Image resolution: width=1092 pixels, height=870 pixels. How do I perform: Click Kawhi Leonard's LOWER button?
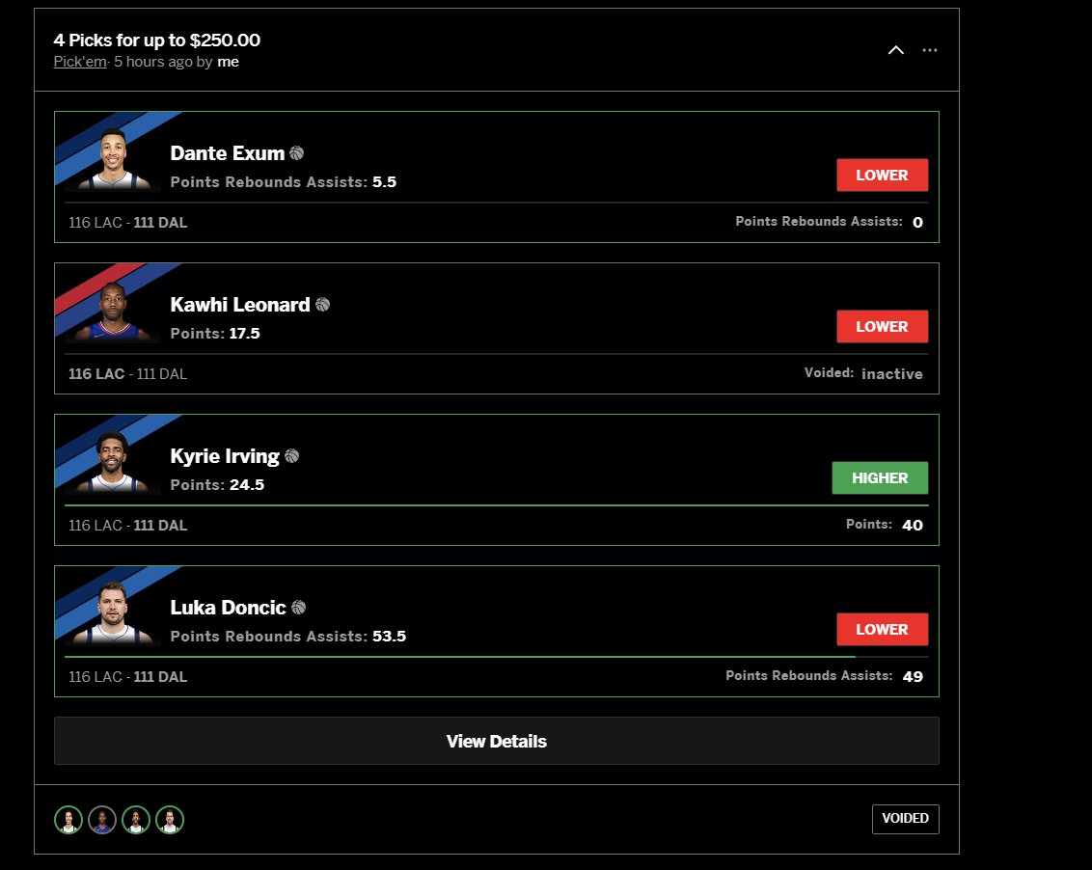[x=883, y=326]
